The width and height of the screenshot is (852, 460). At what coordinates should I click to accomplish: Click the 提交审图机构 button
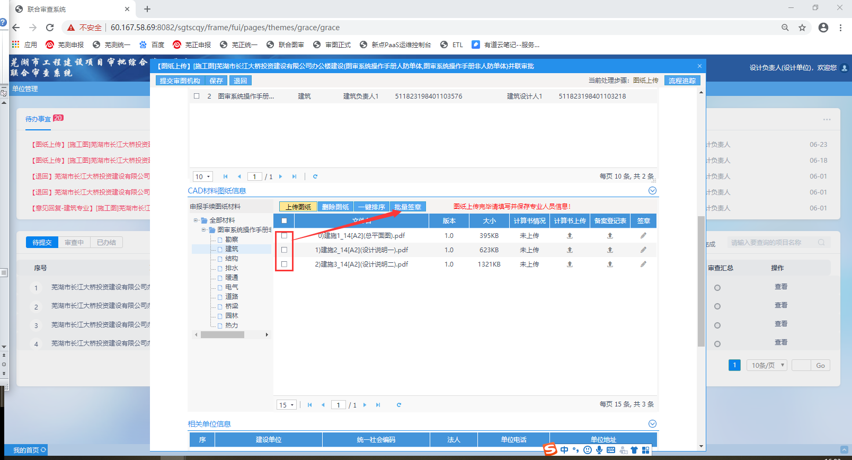(180, 81)
